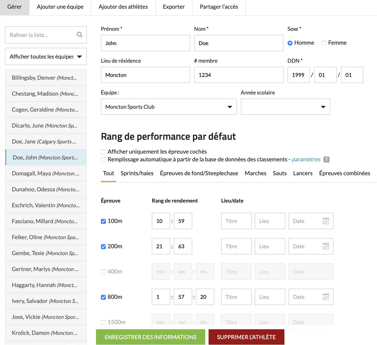Click the search magnifier icon in Rafiner la liste
Viewport: 377px width, 345px height.
point(79,35)
